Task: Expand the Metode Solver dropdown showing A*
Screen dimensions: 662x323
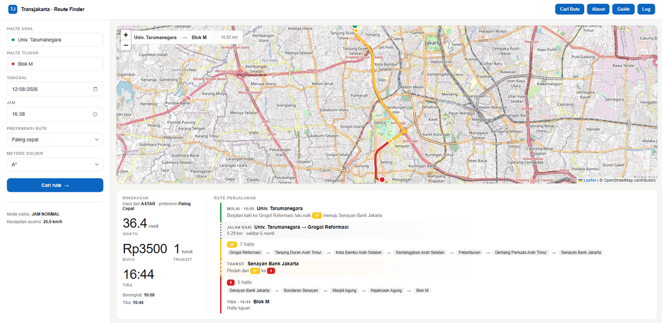Action: (55, 164)
